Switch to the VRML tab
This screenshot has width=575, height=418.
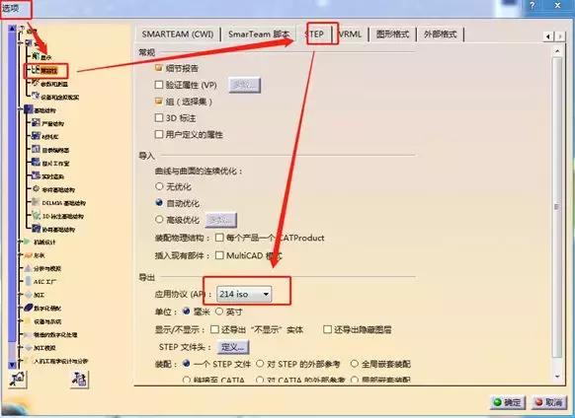pyautogui.click(x=350, y=35)
